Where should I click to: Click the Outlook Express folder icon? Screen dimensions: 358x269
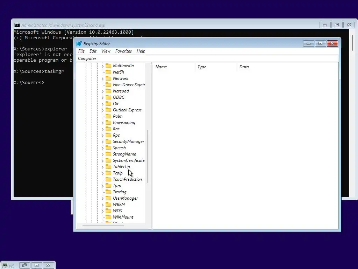point(108,110)
